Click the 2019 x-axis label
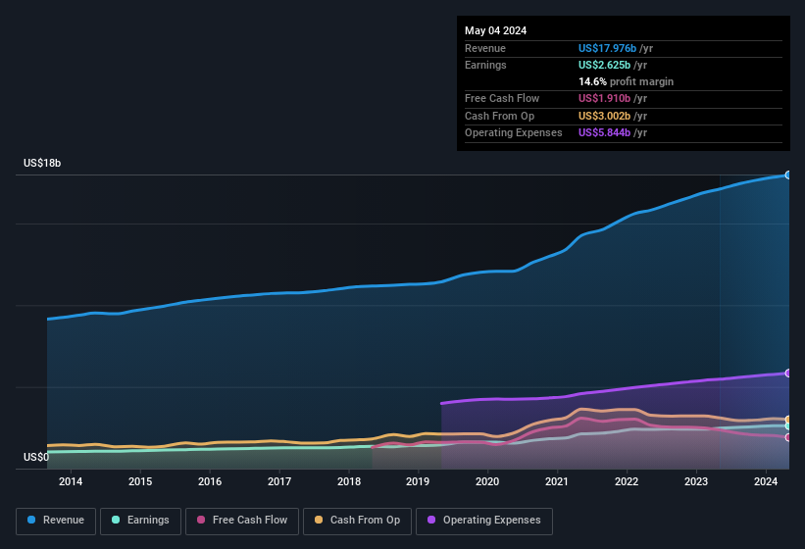805x549 pixels. point(418,481)
